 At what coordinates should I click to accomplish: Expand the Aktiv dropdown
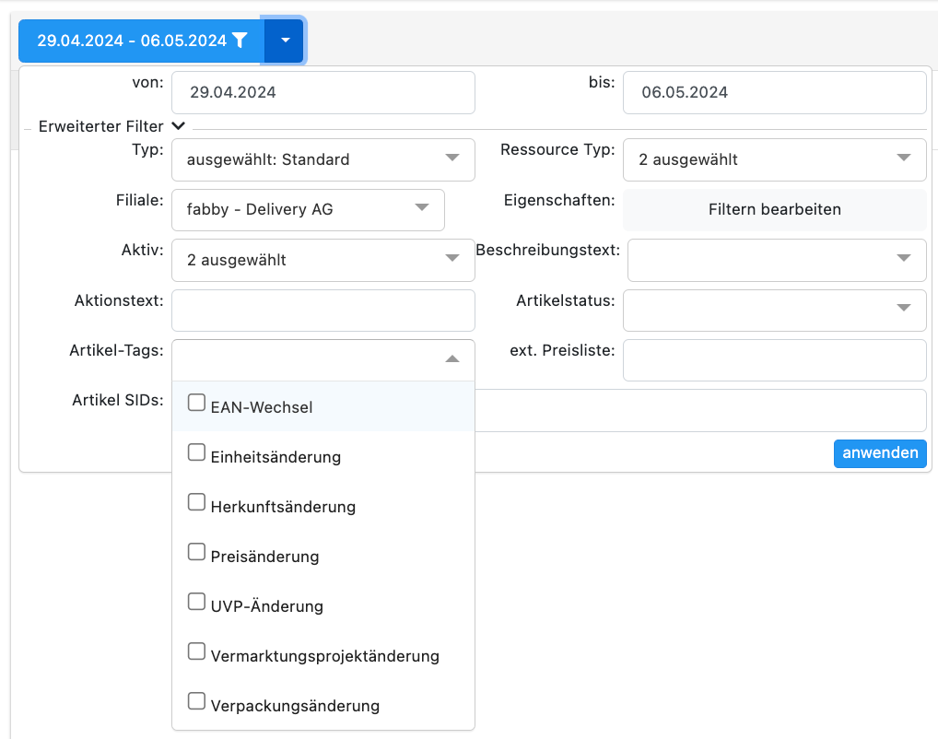(322, 260)
